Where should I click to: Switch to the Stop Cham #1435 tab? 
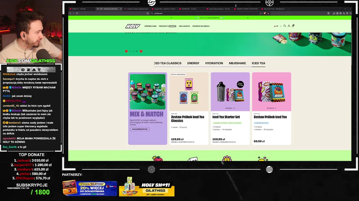[273, 9]
